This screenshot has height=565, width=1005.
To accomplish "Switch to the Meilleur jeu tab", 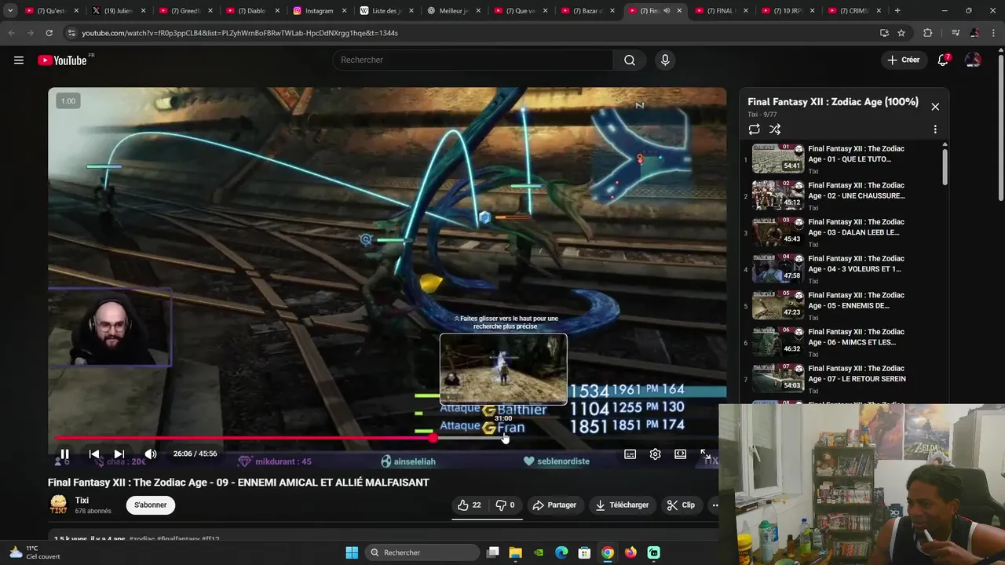I will point(453,11).
